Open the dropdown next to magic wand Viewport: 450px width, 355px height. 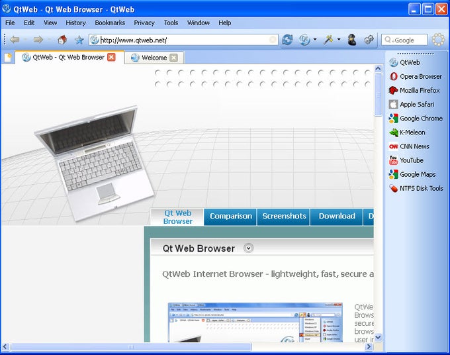[339, 39]
